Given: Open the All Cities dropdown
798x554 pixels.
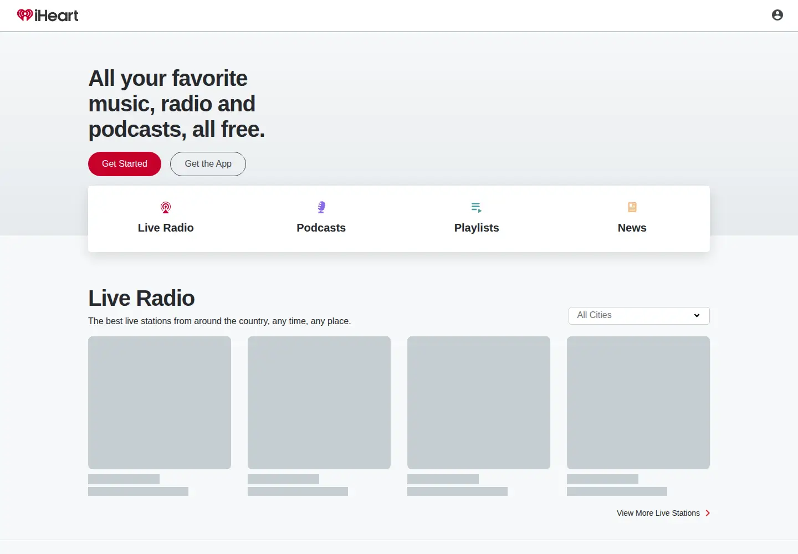Looking at the screenshot, I should tap(639, 316).
